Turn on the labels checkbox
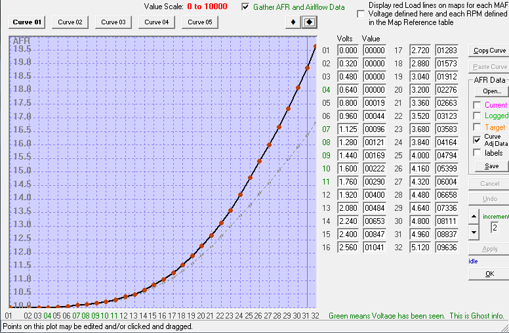The width and height of the screenshot is (509, 333). [477, 153]
